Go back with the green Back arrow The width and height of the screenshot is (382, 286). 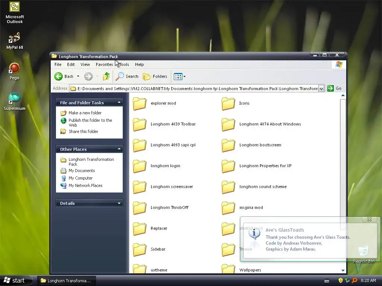64,76
